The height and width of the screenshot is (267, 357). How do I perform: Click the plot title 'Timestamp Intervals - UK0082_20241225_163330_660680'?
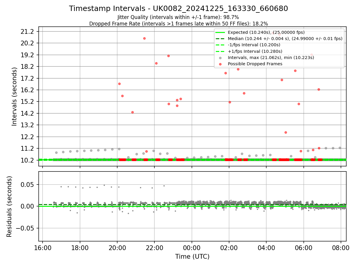(178, 9)
